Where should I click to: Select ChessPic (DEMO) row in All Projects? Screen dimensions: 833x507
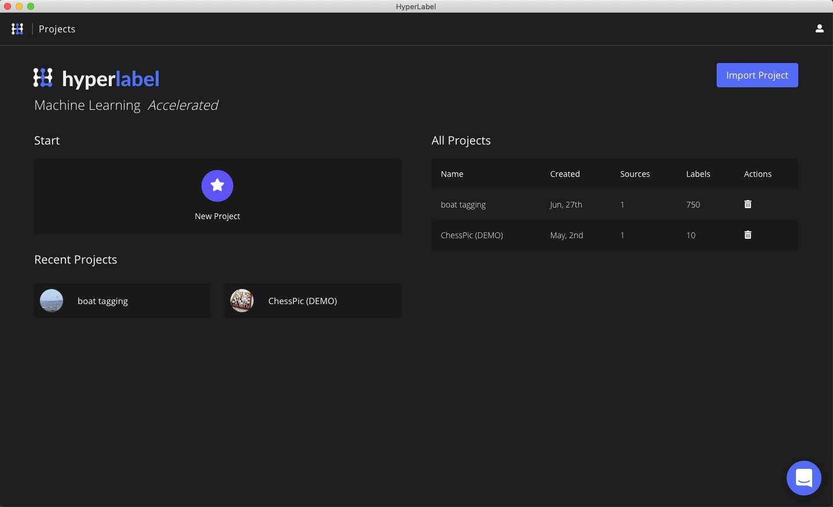coord(472,235)
